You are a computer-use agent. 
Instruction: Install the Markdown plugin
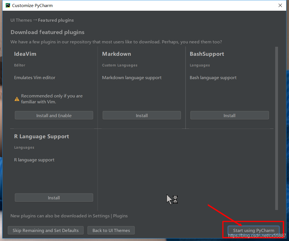click(142, 115)
